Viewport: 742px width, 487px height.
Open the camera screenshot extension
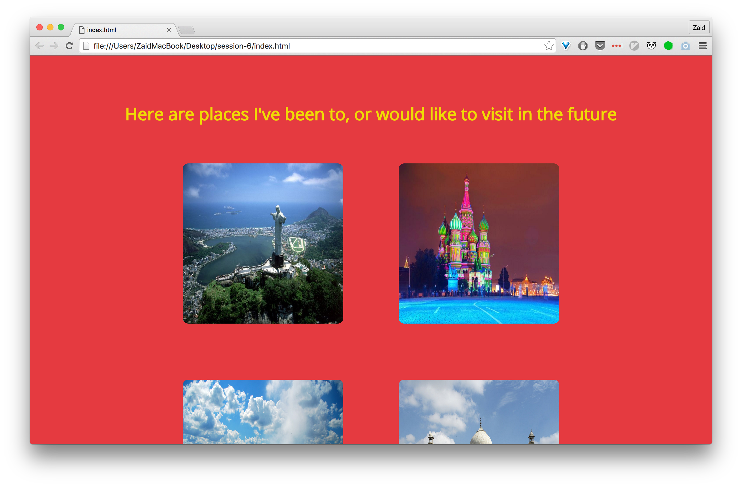pyautogui.click(x=686, y=46)
